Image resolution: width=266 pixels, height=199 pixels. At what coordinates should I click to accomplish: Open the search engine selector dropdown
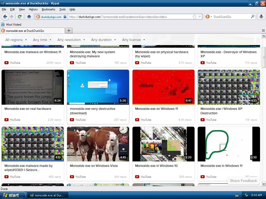(209, 17)
